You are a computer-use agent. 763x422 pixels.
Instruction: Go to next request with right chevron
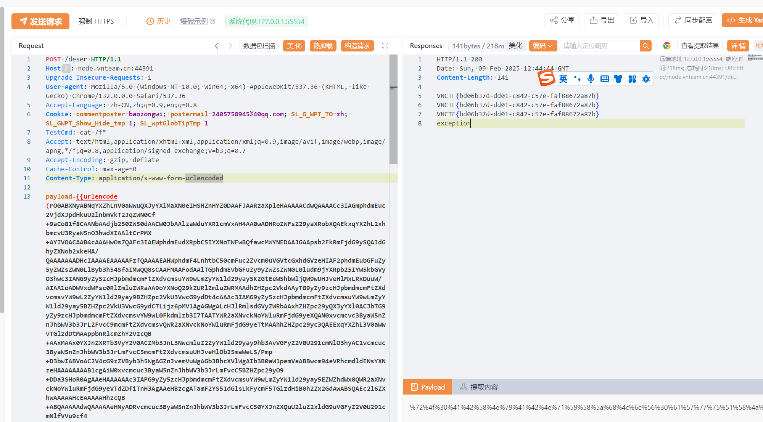(x=230, y=46)
